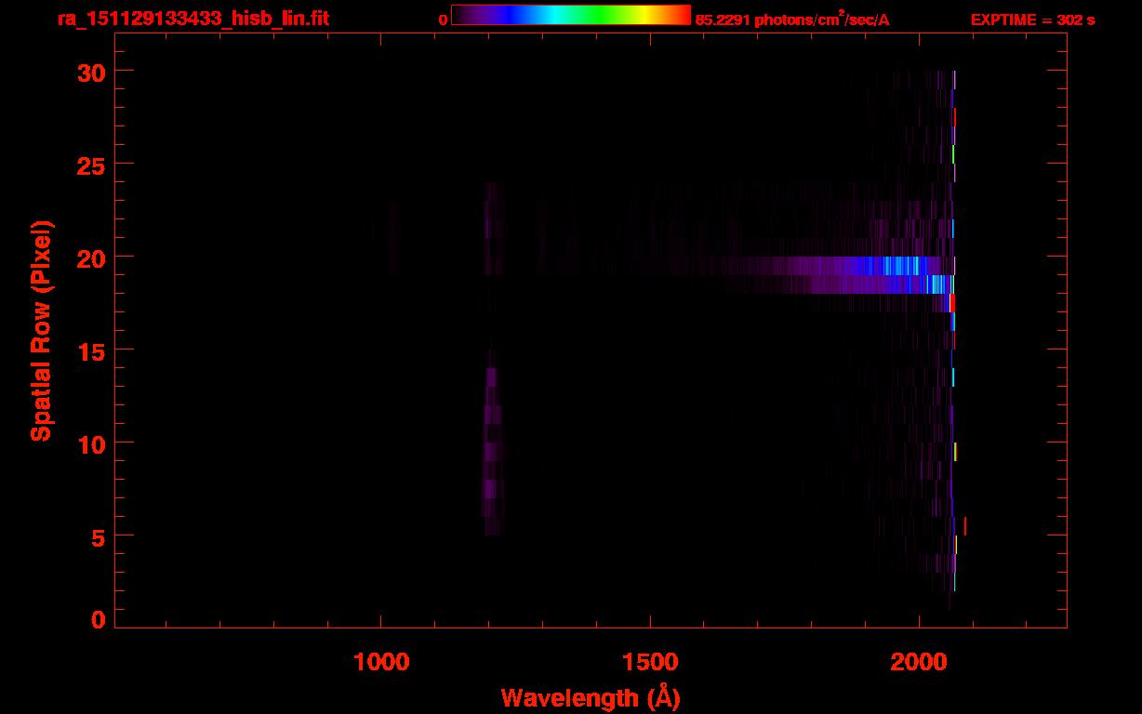
Task: Click the zero value left of colorbar
Action: click(444, 20)
